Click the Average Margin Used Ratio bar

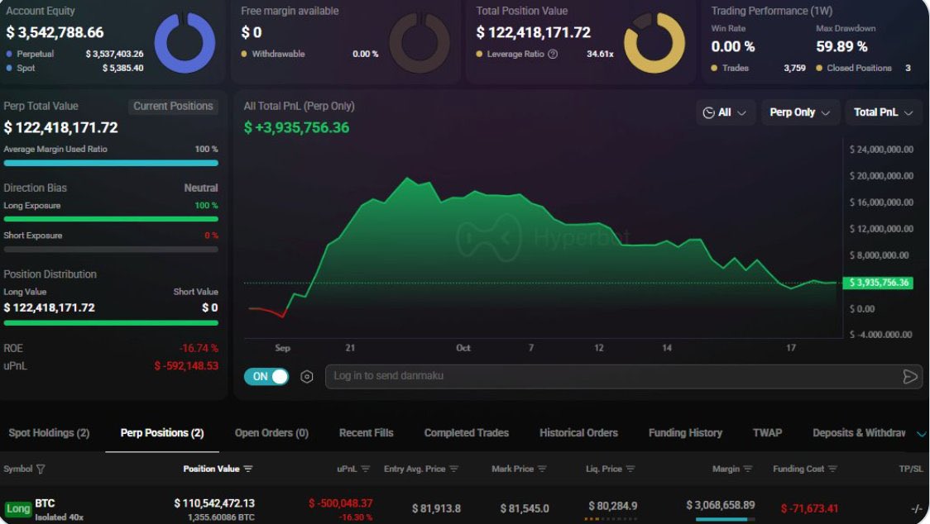pos(111,163)
